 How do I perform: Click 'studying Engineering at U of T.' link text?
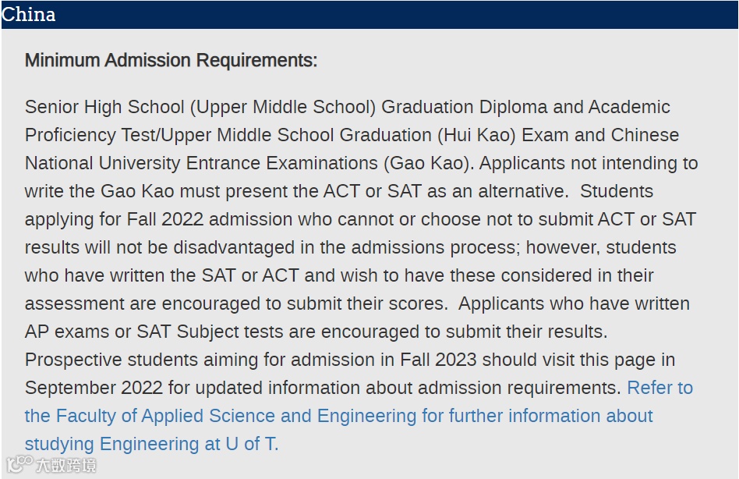pos(151,444)
